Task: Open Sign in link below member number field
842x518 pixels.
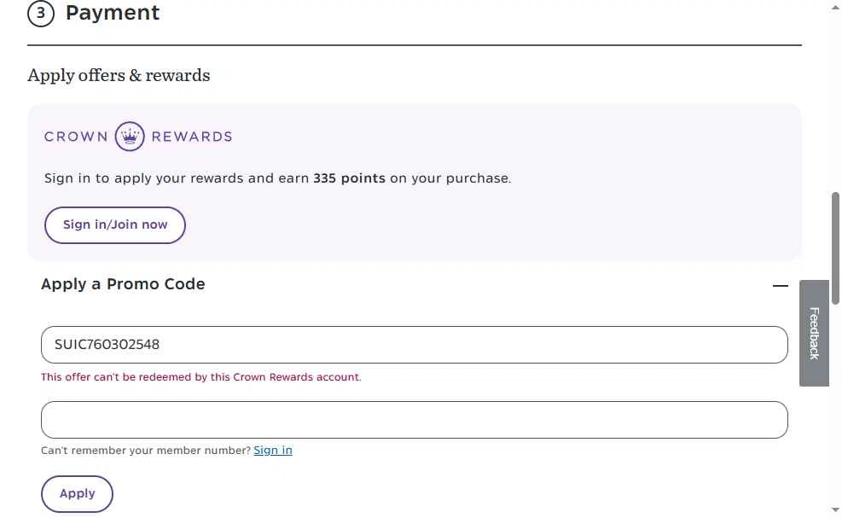Action: pyautogui.click(x=273, y=451)
